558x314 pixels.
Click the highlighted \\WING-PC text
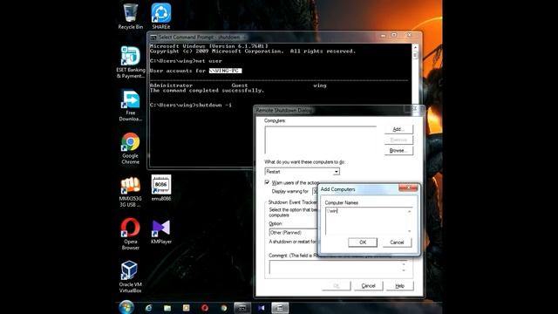tap(225, 71)
